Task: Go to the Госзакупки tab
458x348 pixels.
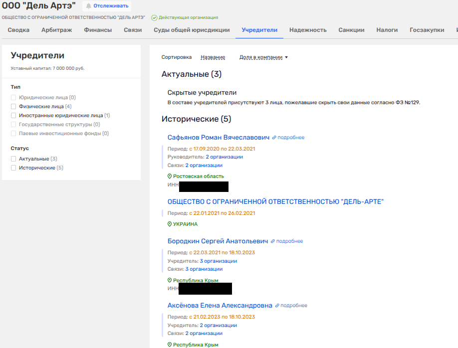Action: (427, 30)
